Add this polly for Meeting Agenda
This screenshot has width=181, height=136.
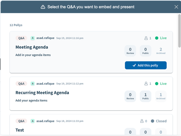[146, 65]
